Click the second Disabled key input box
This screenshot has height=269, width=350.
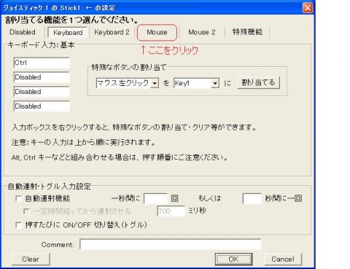tap(42, 92)
